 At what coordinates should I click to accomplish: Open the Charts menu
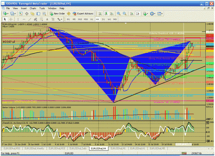coord(33,8)
